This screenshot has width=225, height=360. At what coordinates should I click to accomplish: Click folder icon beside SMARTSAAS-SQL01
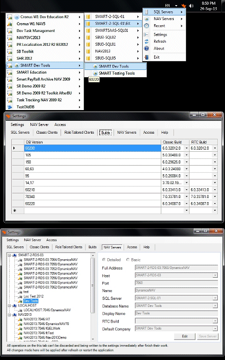coord(88,30)
